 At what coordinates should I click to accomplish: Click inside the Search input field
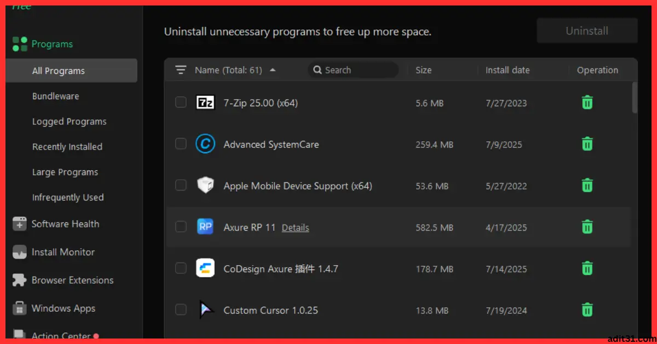353,70
